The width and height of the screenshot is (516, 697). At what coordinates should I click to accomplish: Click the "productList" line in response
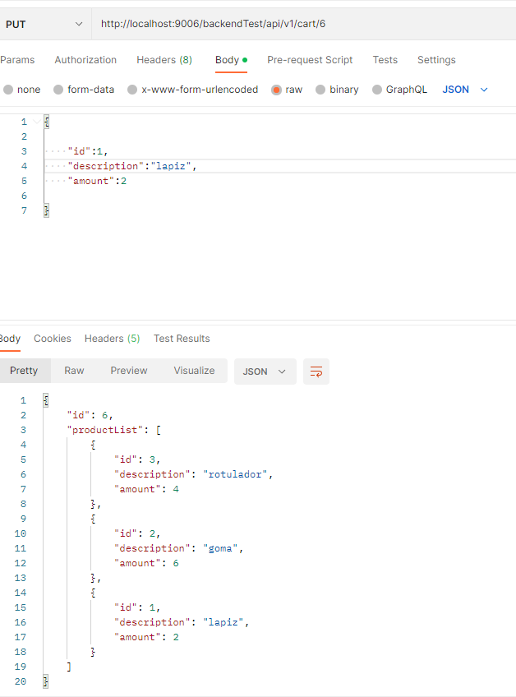coord(113,430)
